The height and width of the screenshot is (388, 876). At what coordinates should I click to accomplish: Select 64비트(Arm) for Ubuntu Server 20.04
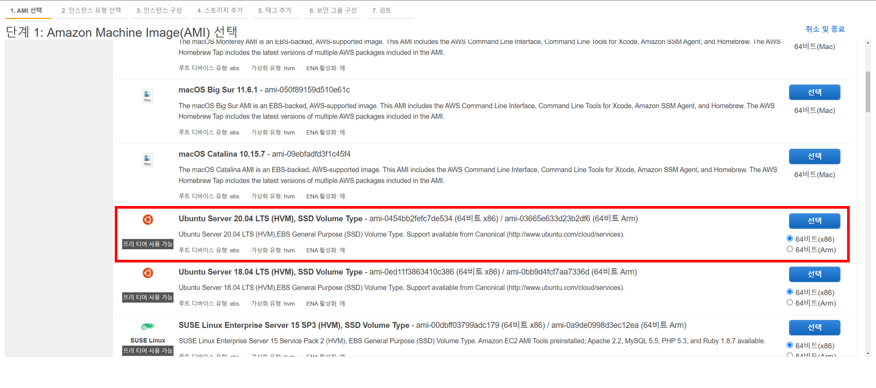(x=790, y=249)
